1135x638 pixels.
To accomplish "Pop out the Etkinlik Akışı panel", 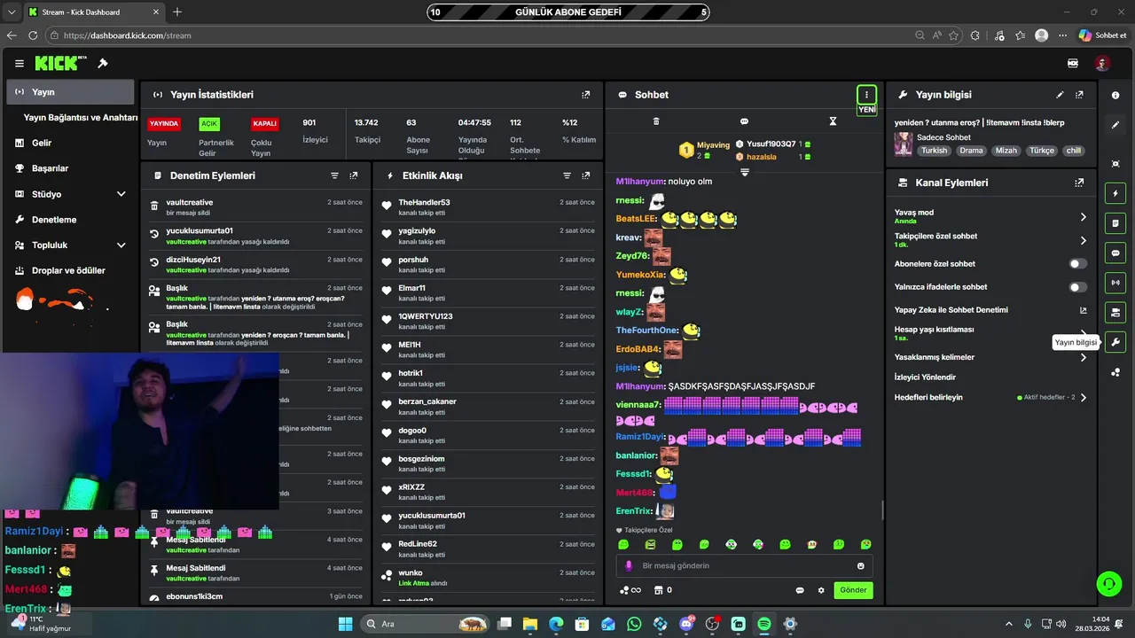I will (586, 175).
